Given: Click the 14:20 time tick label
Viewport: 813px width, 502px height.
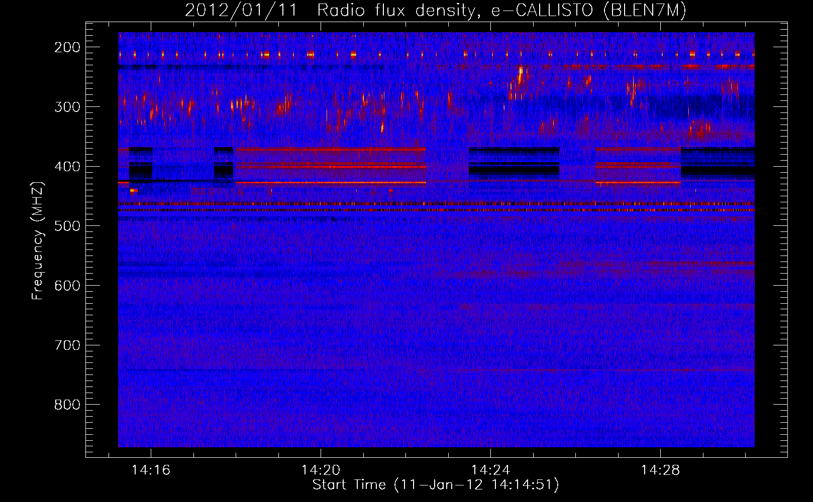Looking at the screenshot, I should pos(321,470).
